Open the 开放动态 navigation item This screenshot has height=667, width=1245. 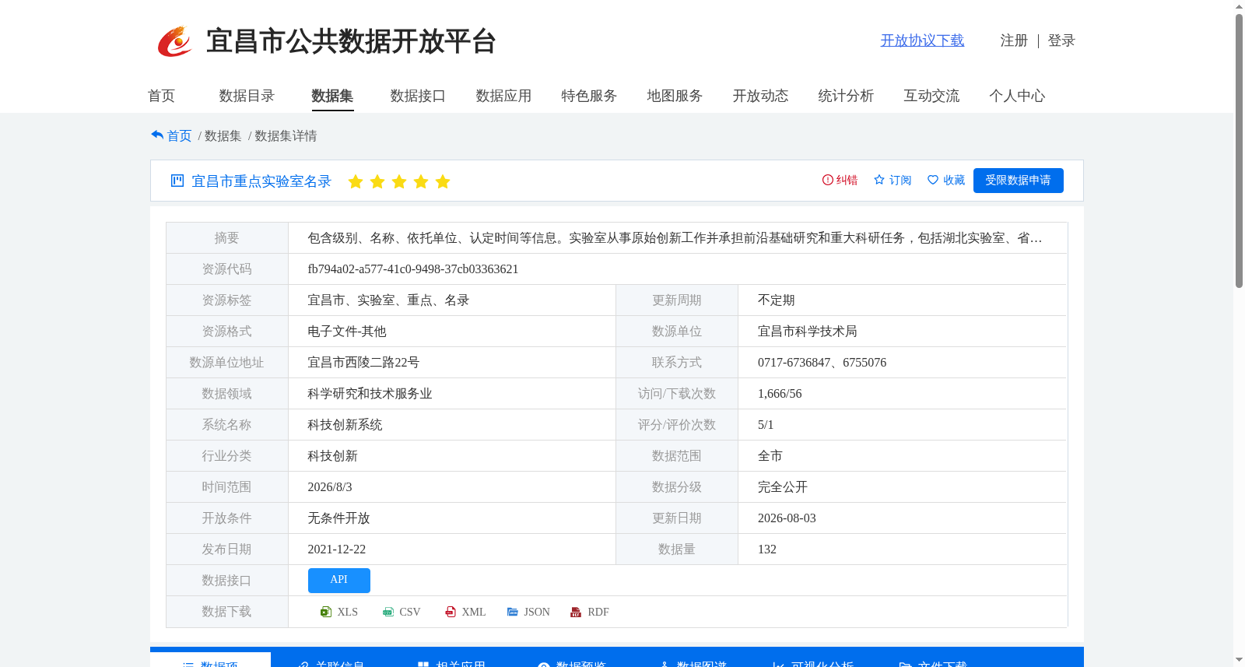click(760, 96)
